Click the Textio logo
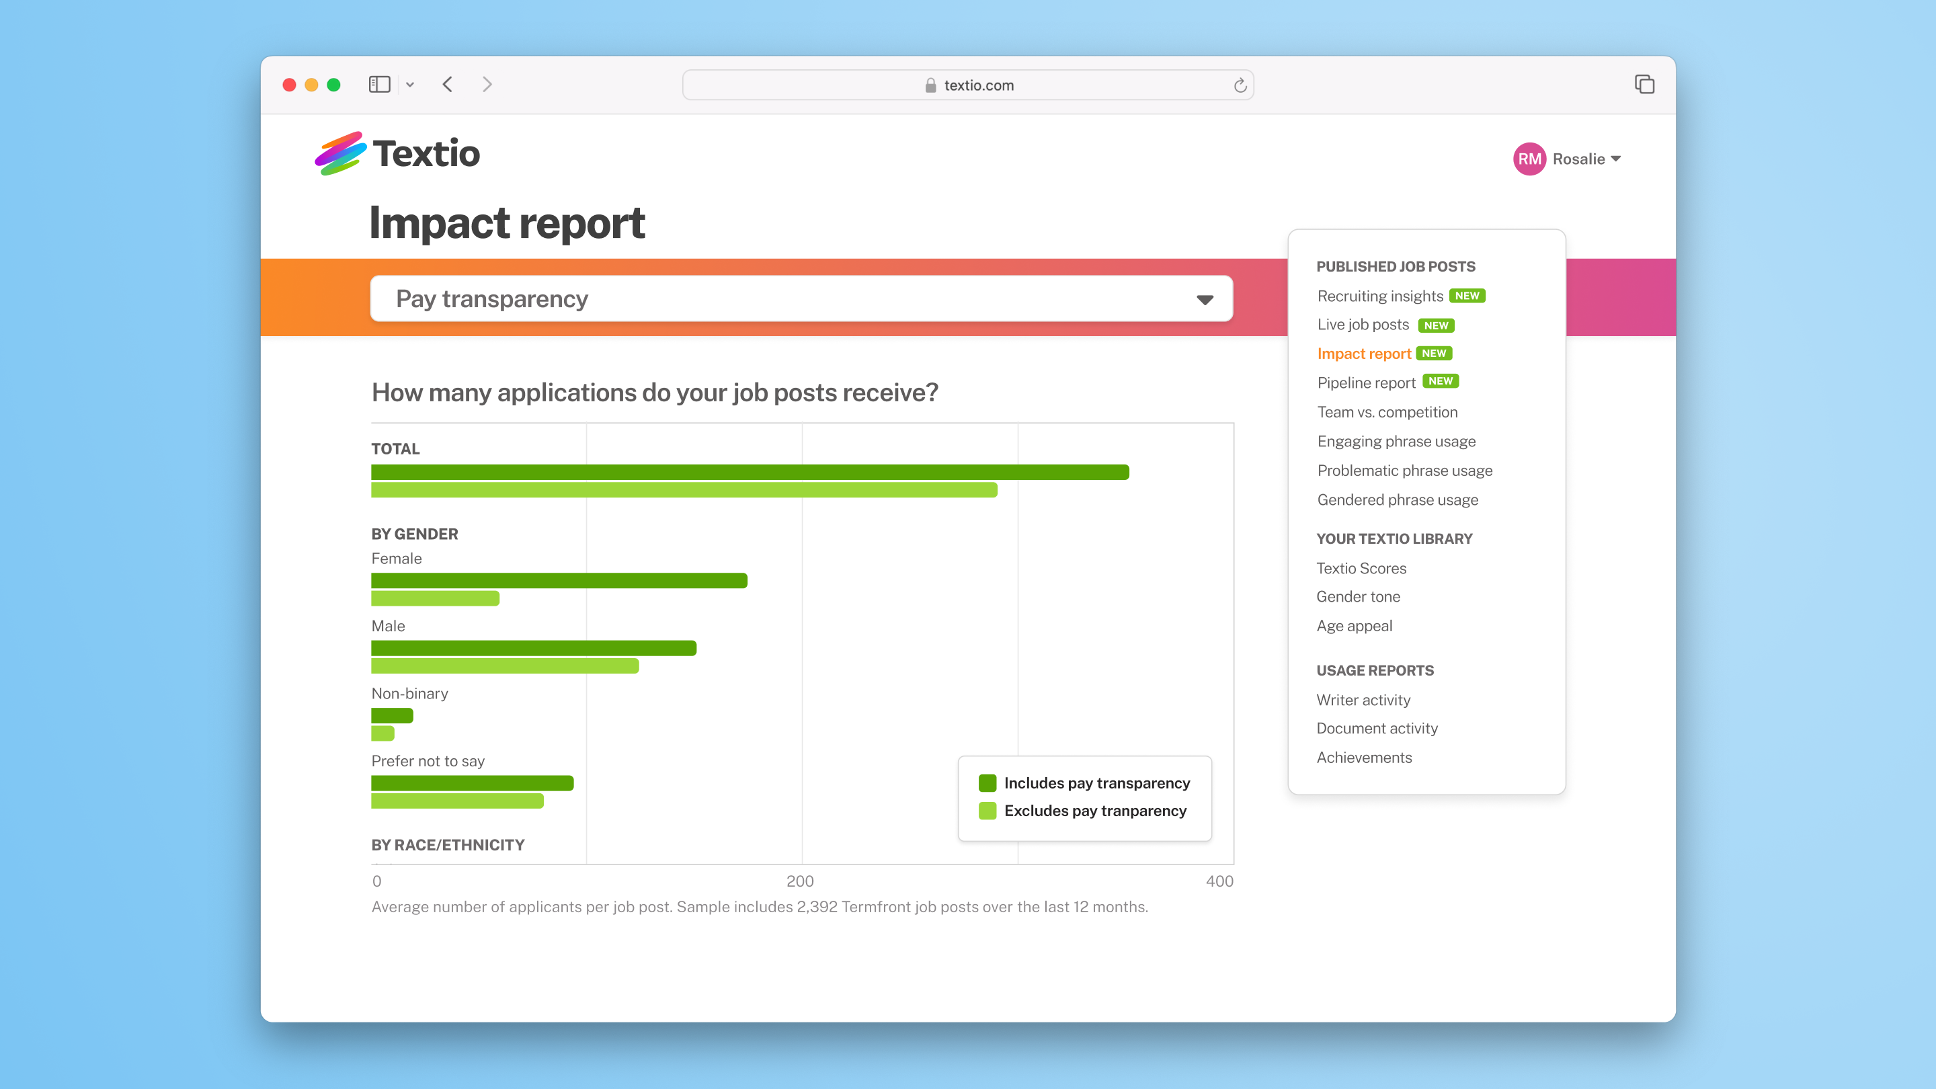 coord(397,153)
